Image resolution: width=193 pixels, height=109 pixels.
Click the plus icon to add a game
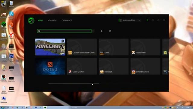pos(102,31)
